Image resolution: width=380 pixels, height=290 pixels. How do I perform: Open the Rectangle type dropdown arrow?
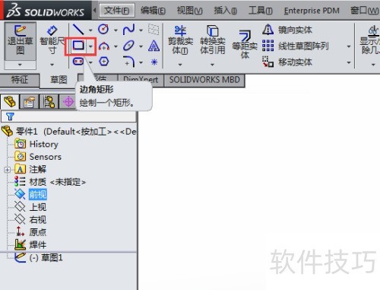(90, 46)
